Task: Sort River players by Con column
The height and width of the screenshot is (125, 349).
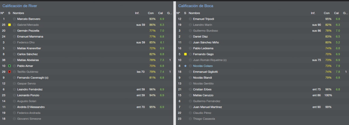Action: point(151,13)
